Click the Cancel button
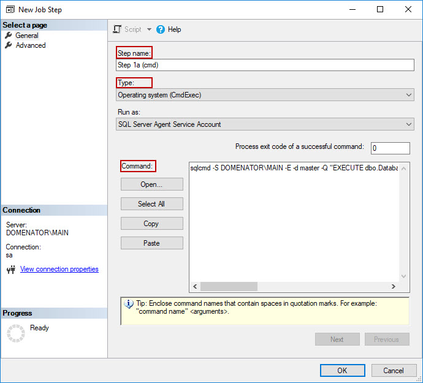 394,371
